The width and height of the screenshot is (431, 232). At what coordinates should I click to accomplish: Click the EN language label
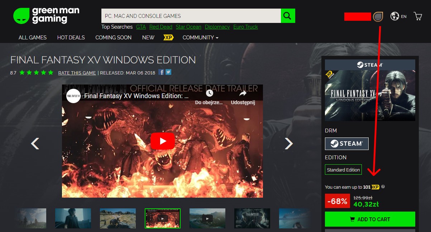[x=404, y=16]
